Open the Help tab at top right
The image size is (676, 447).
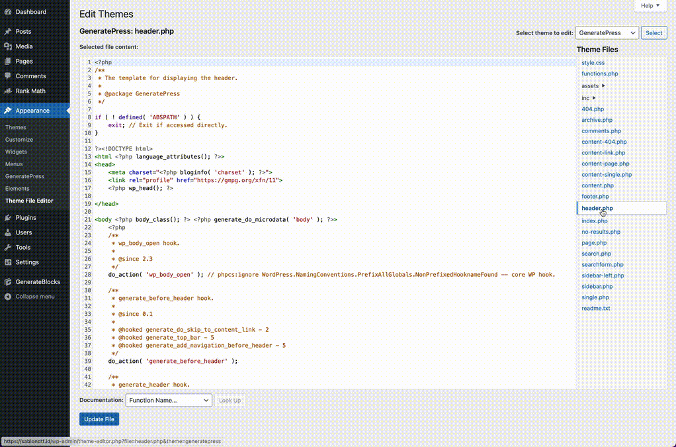(x=650, y=6)
